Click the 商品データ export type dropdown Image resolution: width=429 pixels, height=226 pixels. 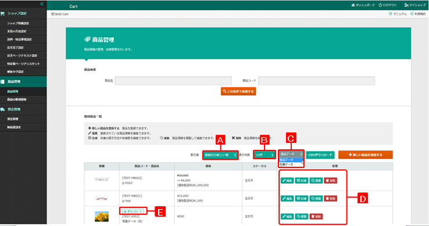(291, 154)
